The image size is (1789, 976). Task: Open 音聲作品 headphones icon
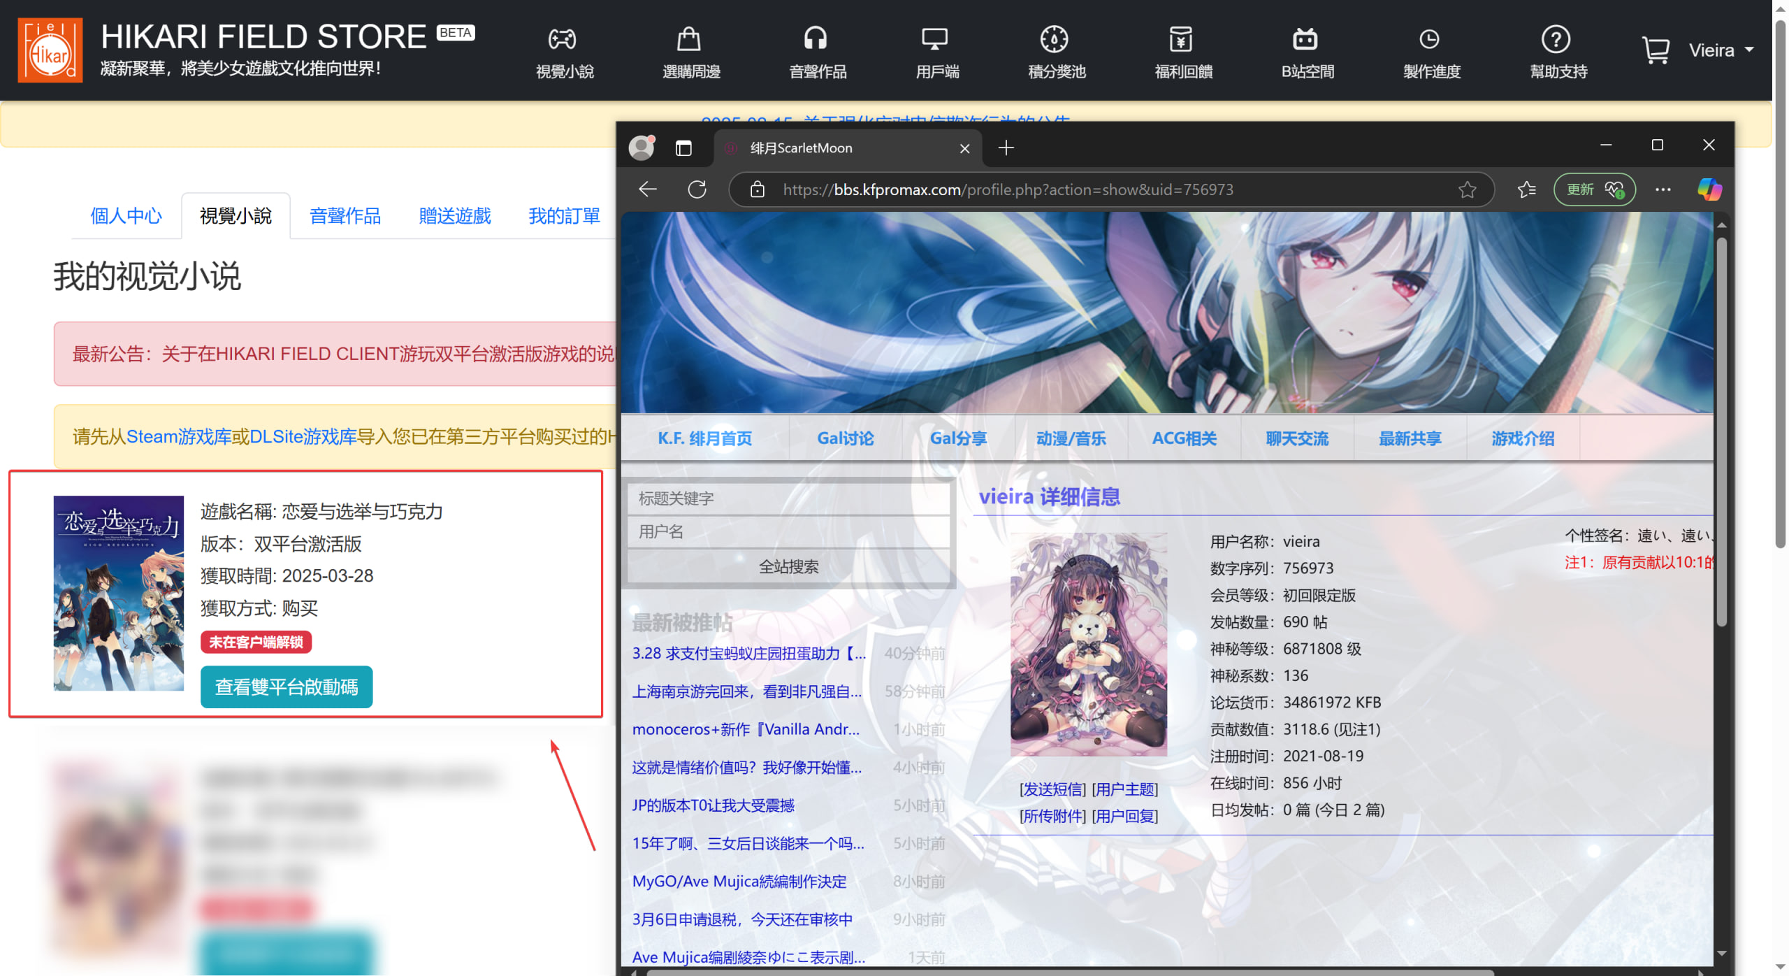(x=816, y=39)
